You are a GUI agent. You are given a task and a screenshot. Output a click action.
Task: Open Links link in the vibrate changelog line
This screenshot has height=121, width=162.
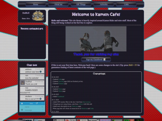point(92,108)
